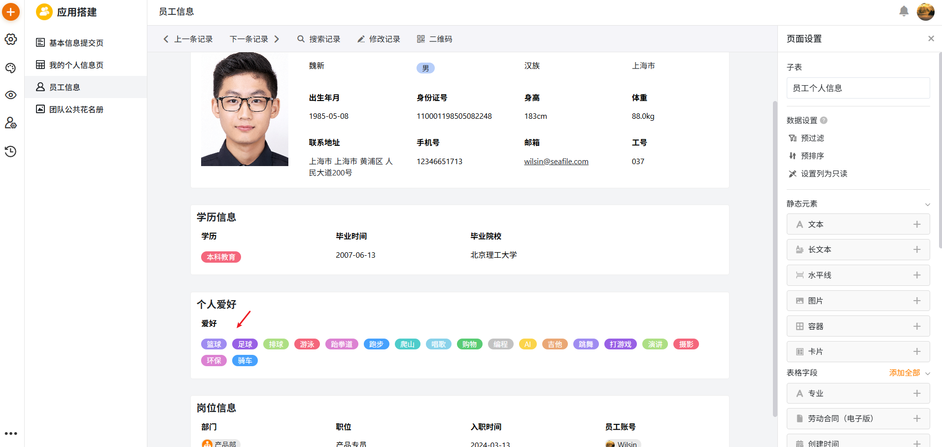Expand the 表格字段 chevron

(x=927, y=373)
